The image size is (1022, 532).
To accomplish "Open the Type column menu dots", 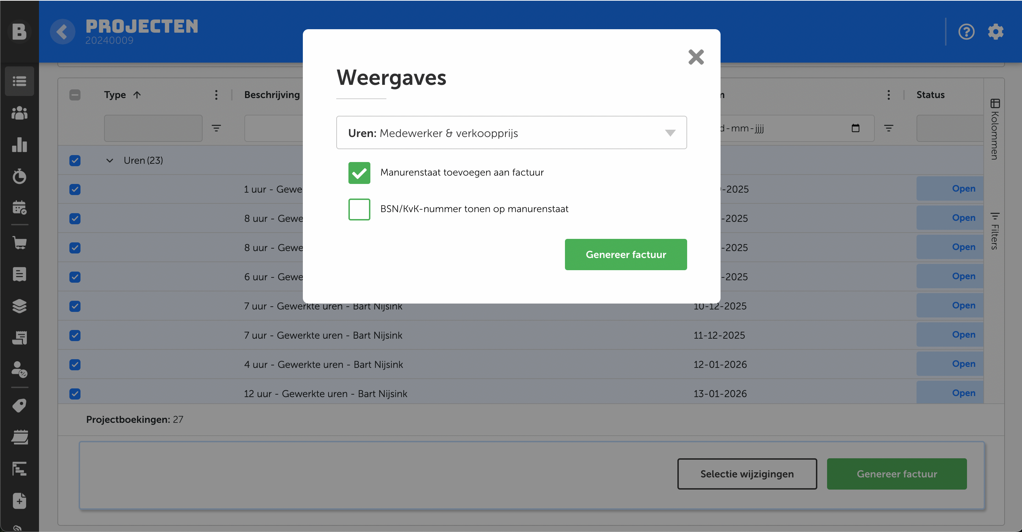I will [216, 95].
